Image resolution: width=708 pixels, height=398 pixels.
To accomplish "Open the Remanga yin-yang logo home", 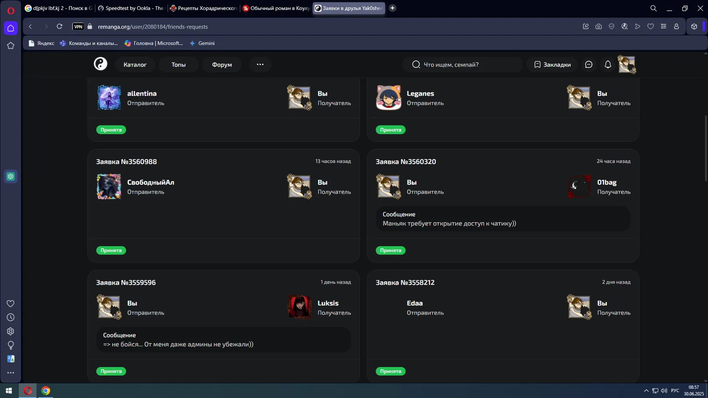I will click(100, 64).
